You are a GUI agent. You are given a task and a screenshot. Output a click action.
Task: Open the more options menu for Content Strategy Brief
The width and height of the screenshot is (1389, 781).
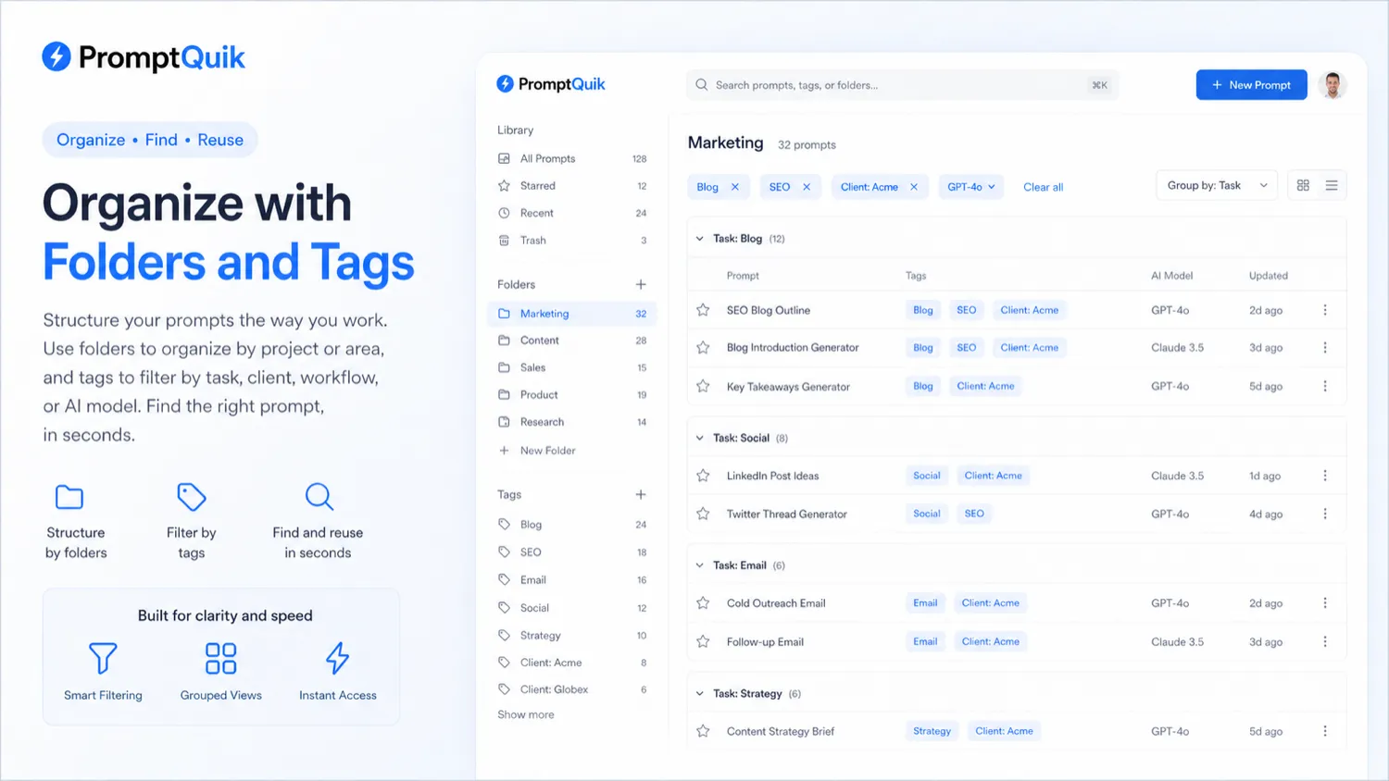[x=1325, y=731]
